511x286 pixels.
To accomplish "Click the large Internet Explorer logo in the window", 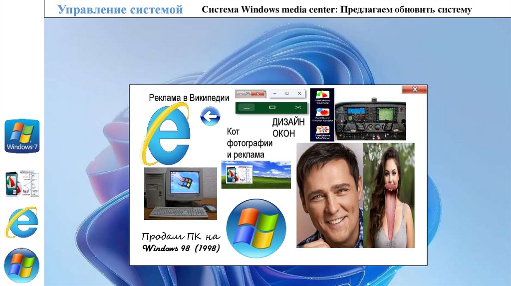I will tap(166, 134).
